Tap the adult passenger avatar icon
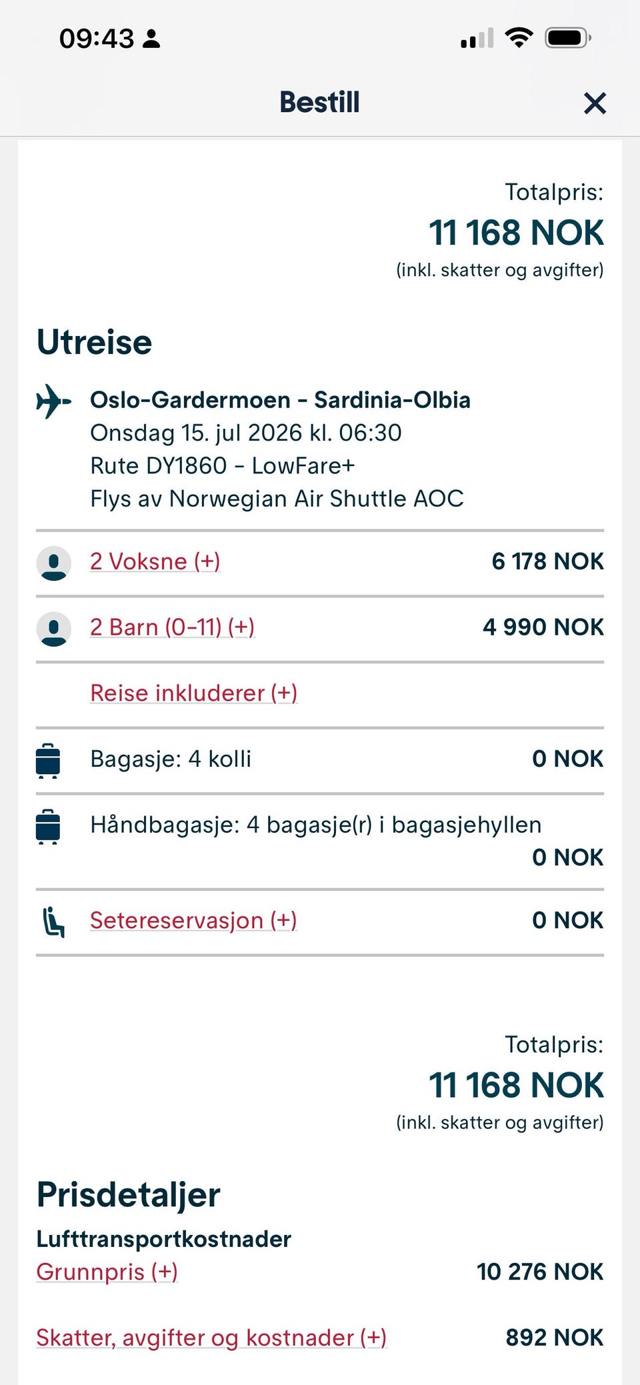Screen dimensions: 640x1385 click(53, 563)
